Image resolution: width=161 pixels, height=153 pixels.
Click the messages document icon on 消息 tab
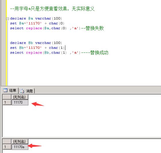click(22, 91)
